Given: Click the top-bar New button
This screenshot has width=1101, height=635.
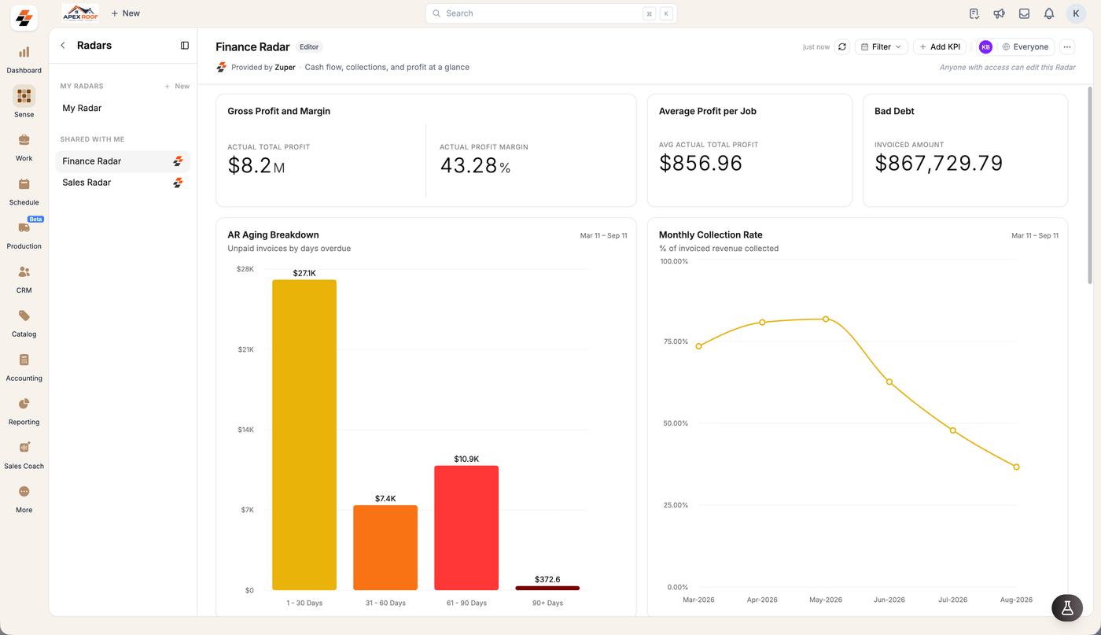Looking at the screenshot, I should (126, 13).
